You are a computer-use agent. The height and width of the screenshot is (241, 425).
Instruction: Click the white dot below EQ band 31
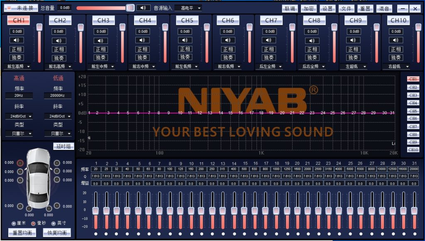pyautogui.click(x=415, y=234)
